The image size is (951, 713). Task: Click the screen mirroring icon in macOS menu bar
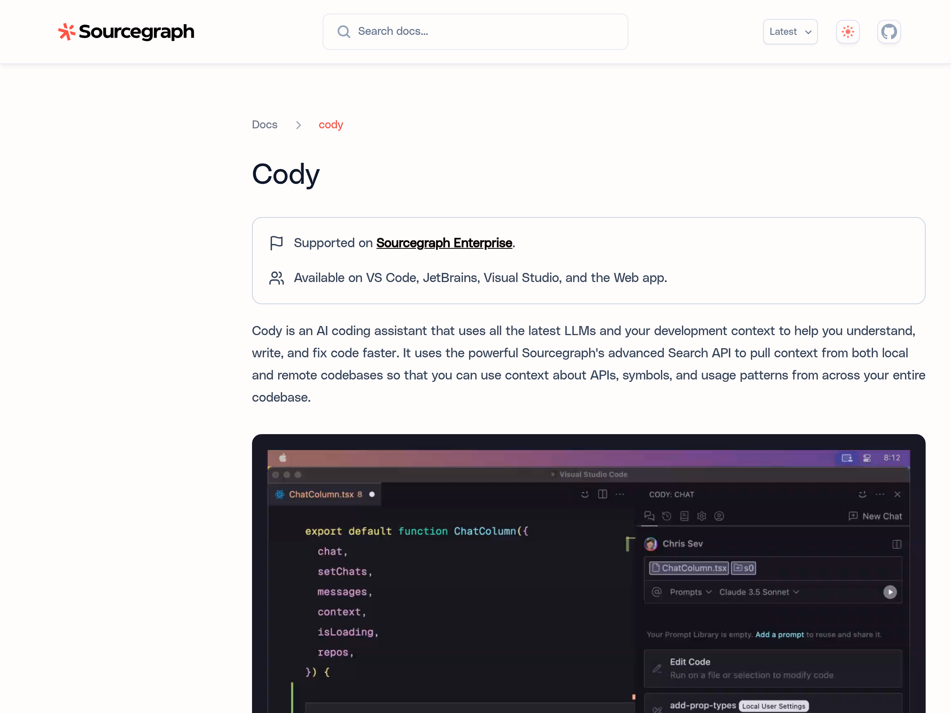click(x=846, y=458)
